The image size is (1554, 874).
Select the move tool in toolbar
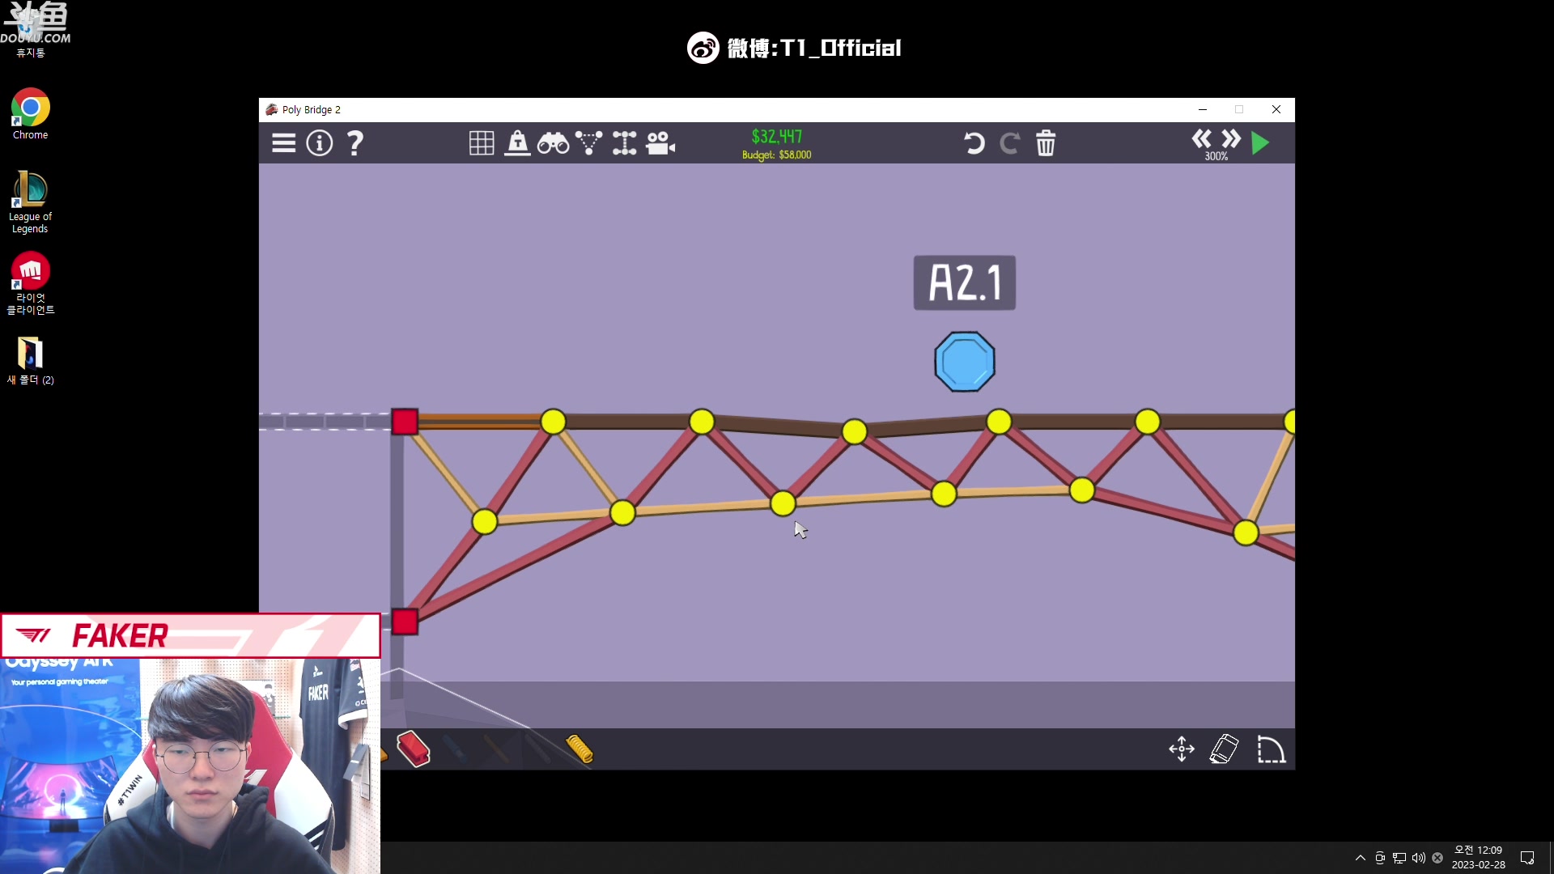[x=1182, y=749]
